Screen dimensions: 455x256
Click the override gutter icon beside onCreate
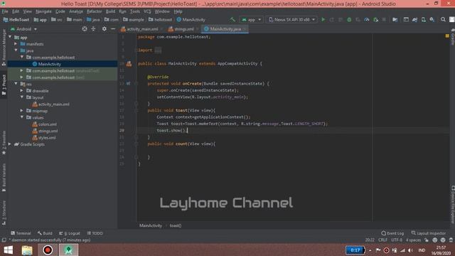coord(128,84)
